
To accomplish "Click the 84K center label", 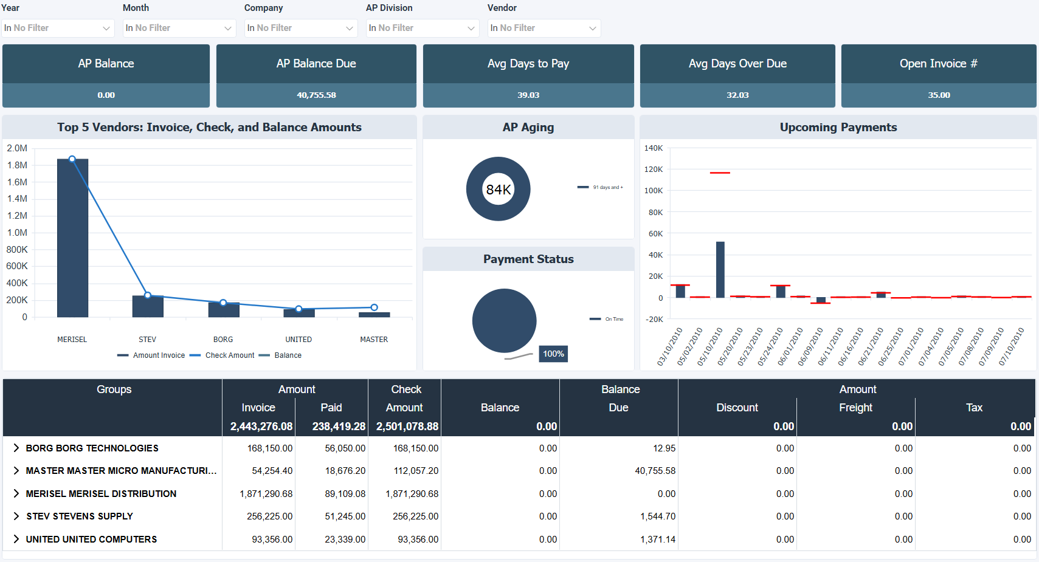I will tap(499, 190).
